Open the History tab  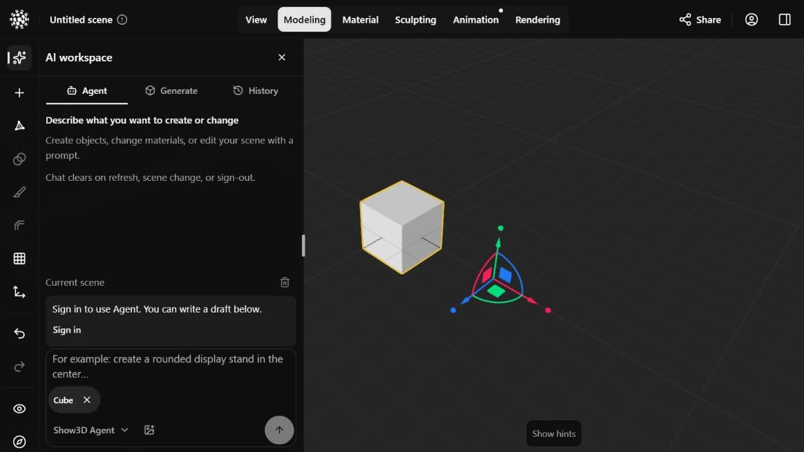(x=256, y=90)
